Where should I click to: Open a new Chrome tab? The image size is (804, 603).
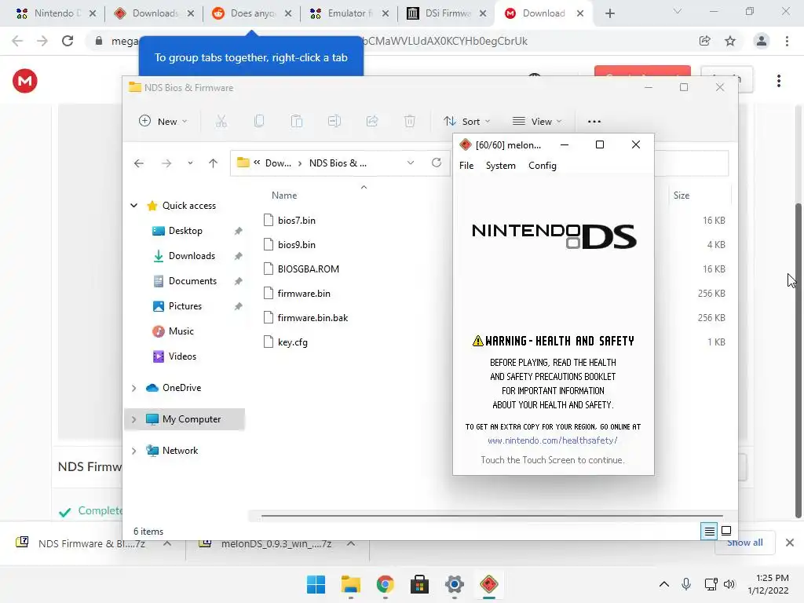point(609,13)
